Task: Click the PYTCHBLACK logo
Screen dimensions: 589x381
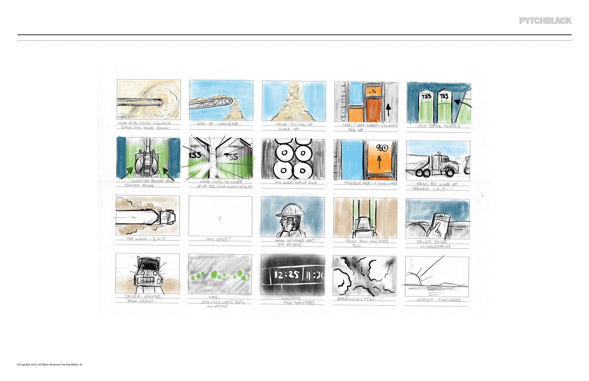Action: (x=545, y=21)
